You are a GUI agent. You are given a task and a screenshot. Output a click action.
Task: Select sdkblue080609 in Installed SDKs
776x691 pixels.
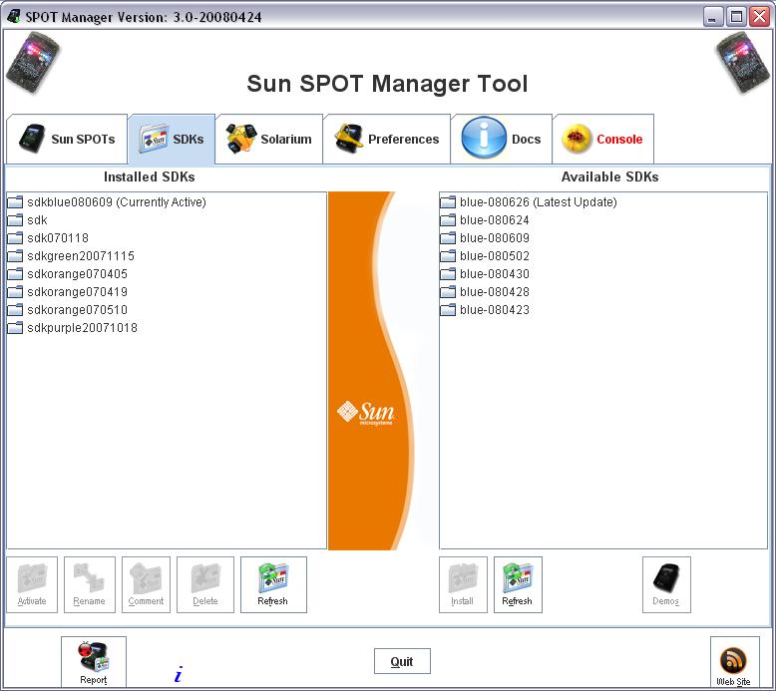[x=116, y=202]
